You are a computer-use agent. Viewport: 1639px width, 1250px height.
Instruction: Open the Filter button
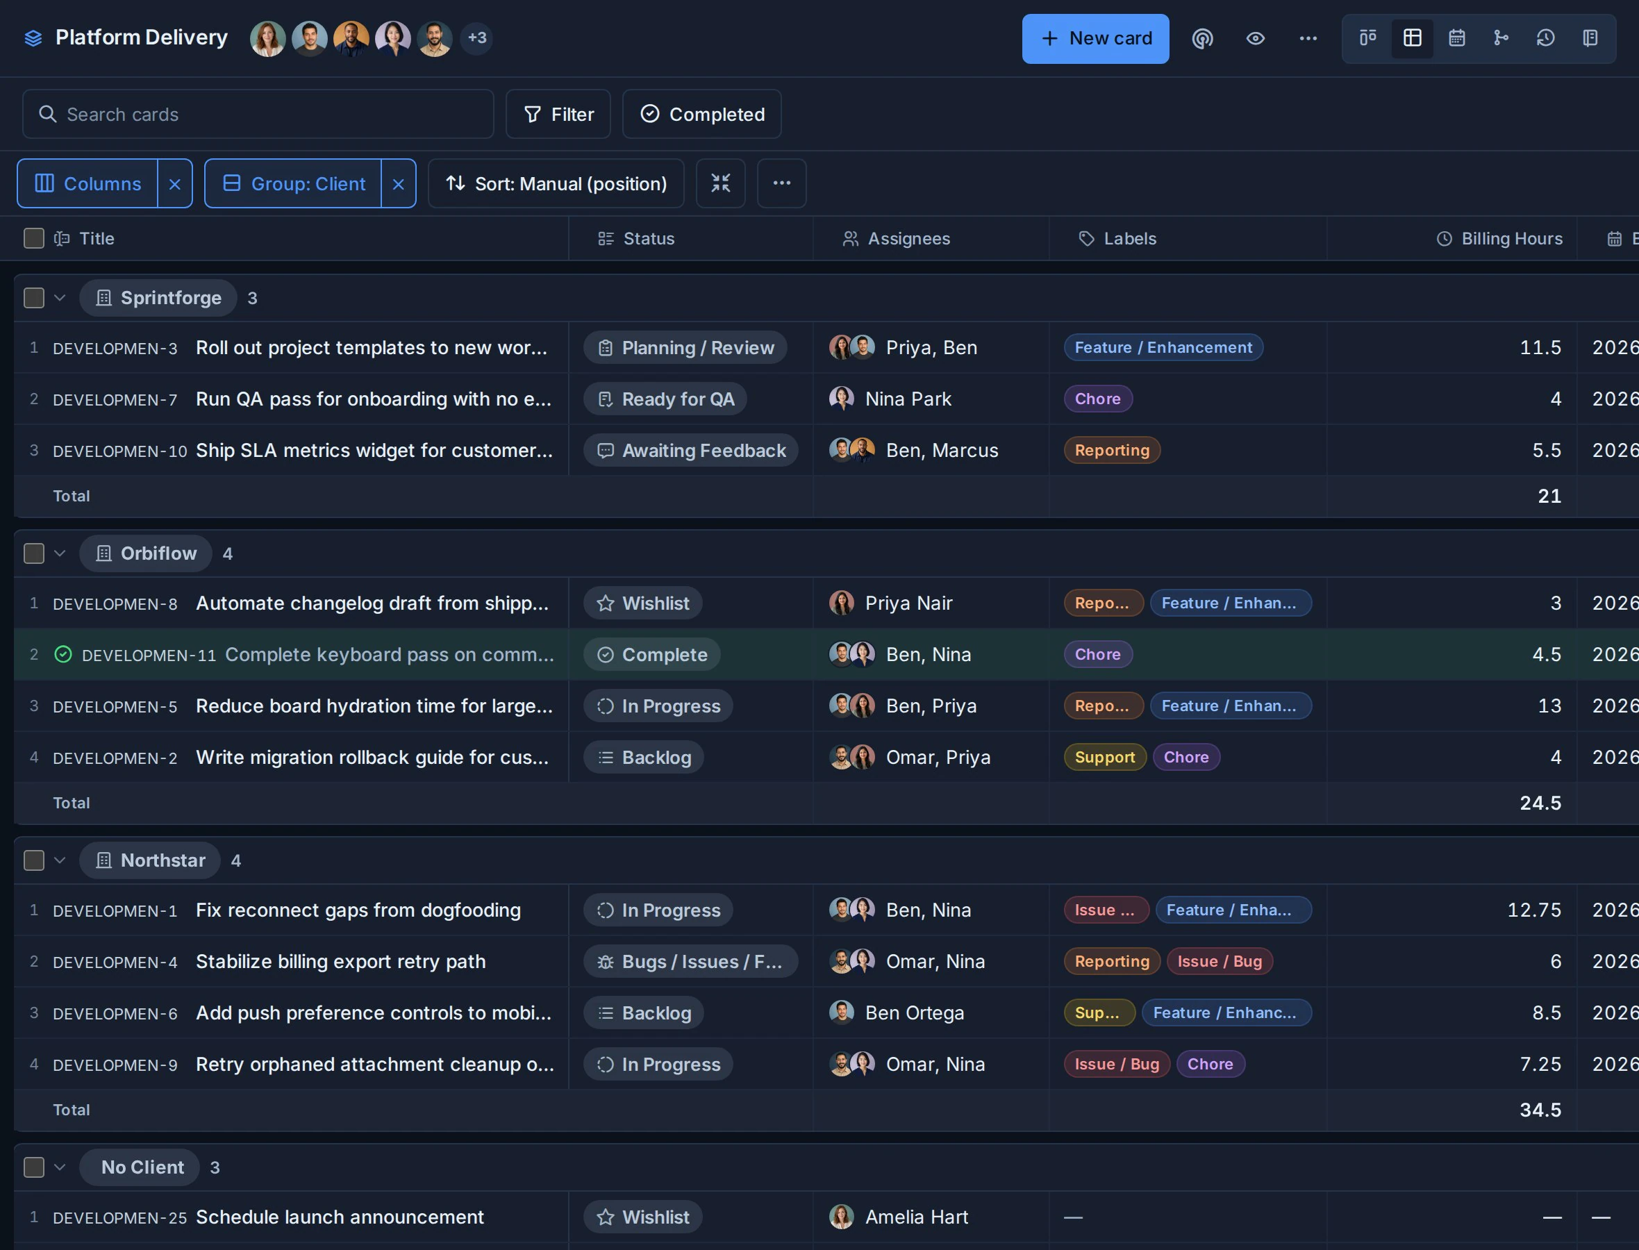point(558,114)
